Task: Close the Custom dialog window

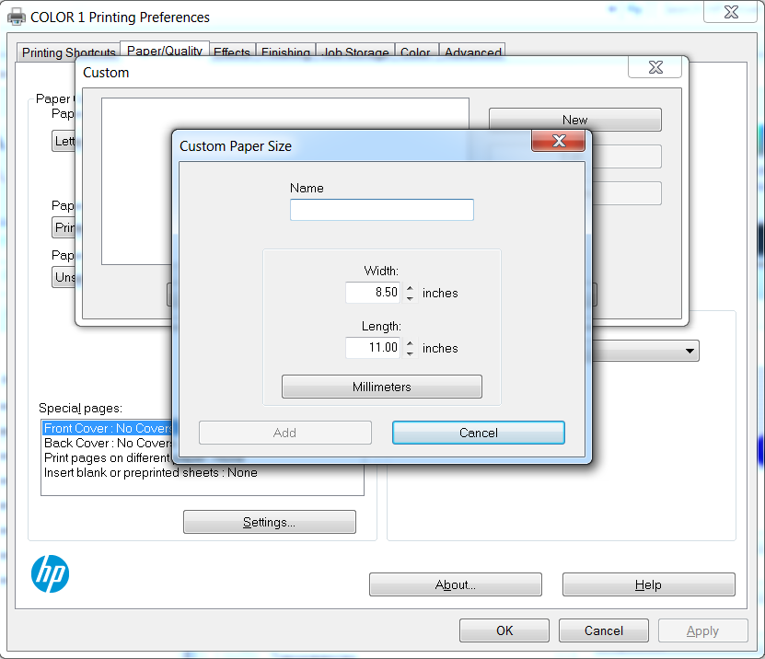Action: click(655, 67)
